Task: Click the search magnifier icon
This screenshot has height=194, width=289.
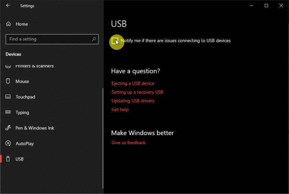Action: pyautogui.click(x=94, y=39)
